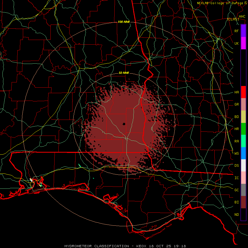248x248 pixels.
Task: Click the HA legend label
Action: point(236,92)
